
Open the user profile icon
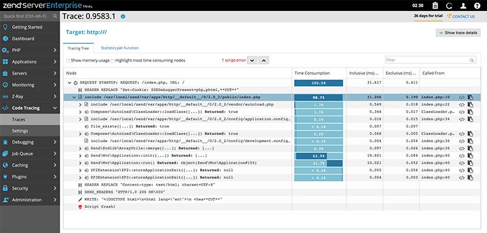tap(463, 5)
